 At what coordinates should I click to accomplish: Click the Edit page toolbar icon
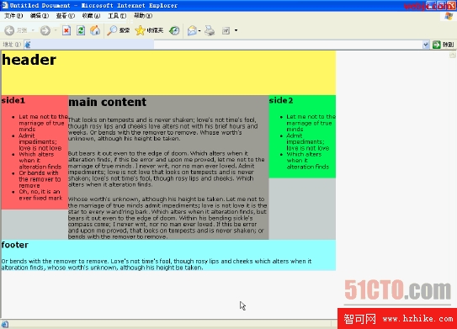click(226, 30)
